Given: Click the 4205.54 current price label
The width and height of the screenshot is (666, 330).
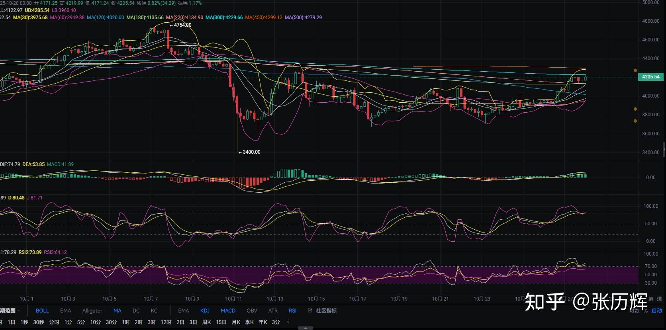Looking at the screenshot, I should click(650, 77).
